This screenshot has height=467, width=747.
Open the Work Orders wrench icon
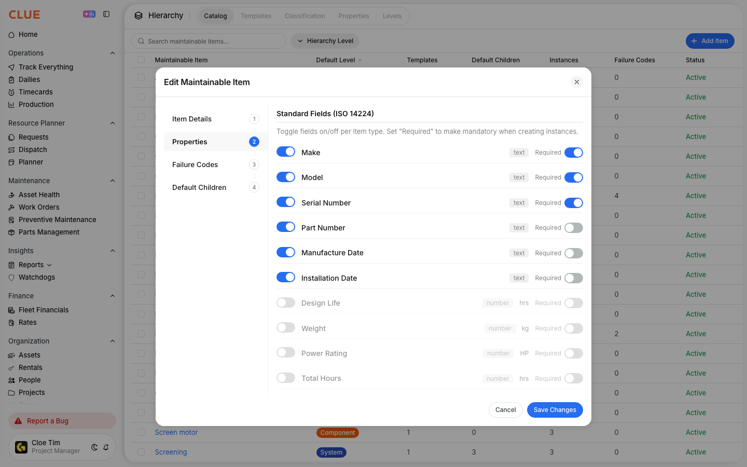tap(11, 208)
